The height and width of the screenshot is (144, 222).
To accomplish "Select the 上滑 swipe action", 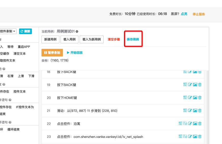I will pos(21,76).
